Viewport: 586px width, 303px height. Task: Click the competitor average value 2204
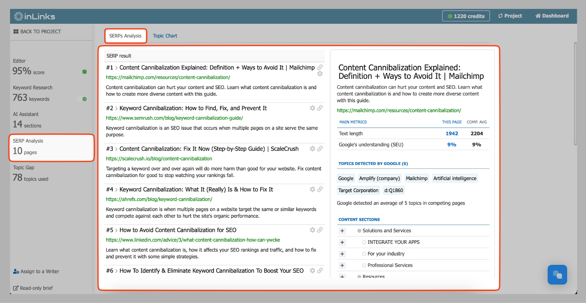tap(476, 133)
